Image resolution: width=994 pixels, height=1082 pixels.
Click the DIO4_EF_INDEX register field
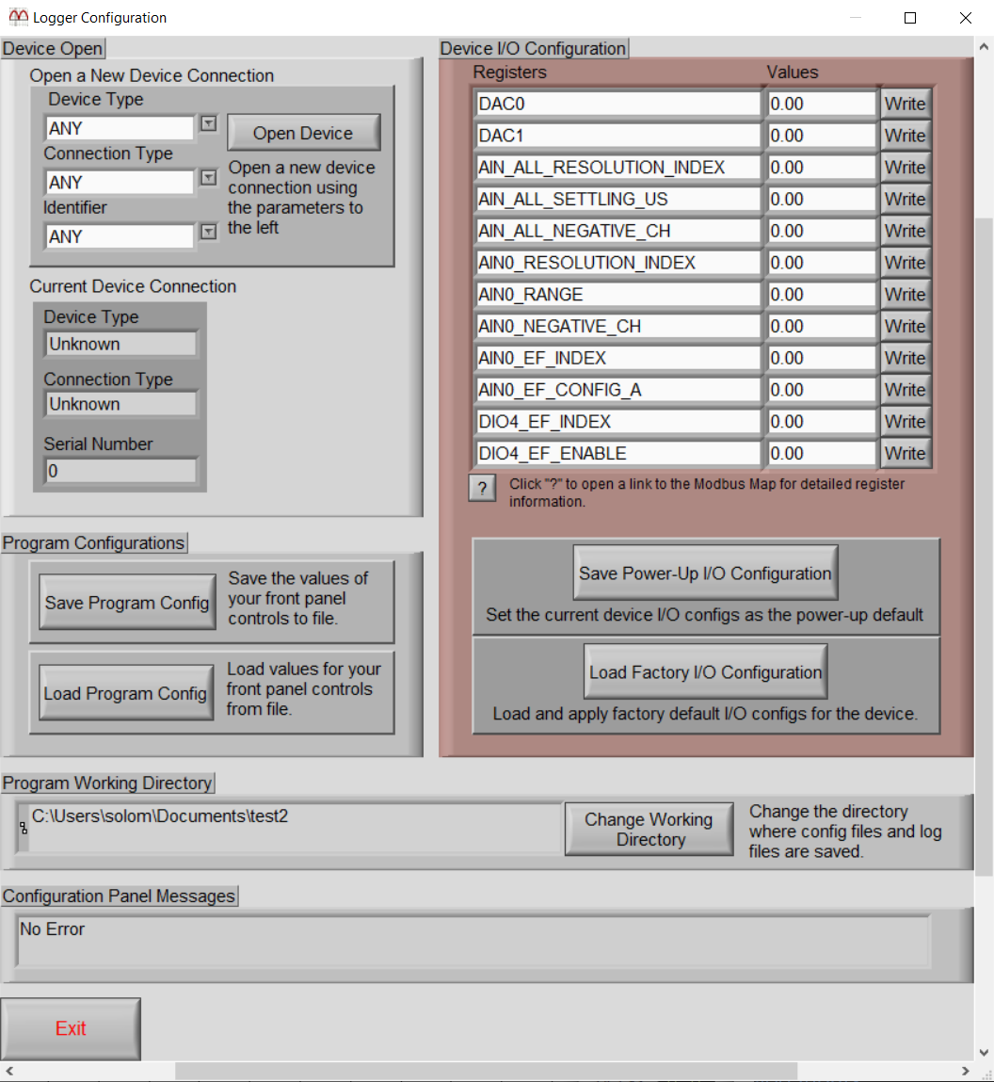tap(618, 421)
